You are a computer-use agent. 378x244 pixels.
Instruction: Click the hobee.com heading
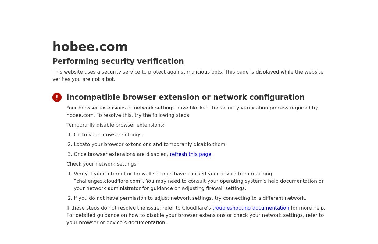pyautogui.click(x=90, y=47)
